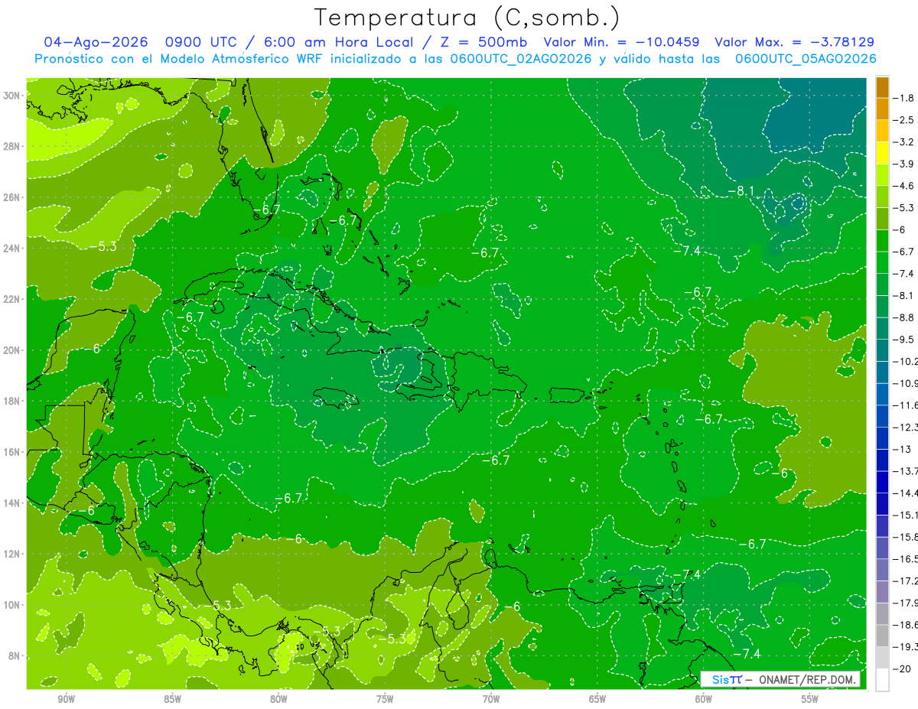Viewport: 918px width, 709px height.
Task: Click the -7.4 contour label near 24N
Action: pyautogui.click(x=686, y=251)
